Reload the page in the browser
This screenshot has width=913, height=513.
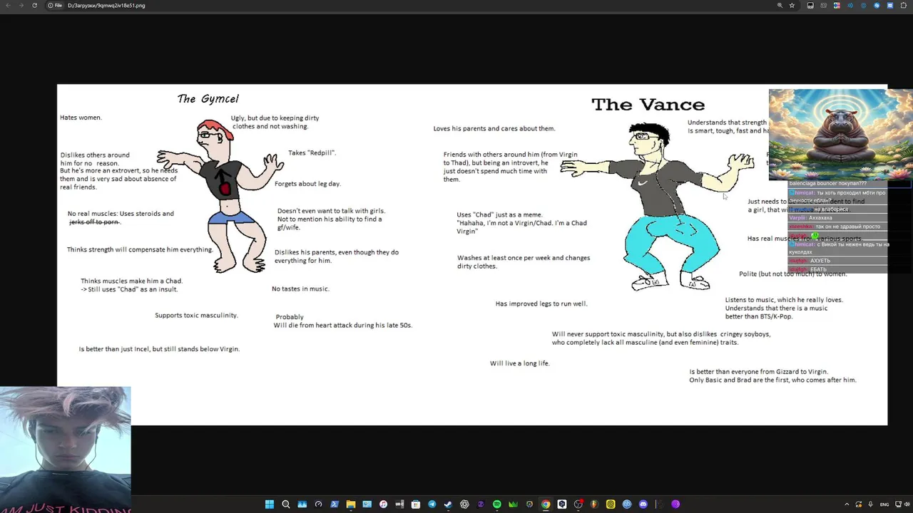click(34, 5)
